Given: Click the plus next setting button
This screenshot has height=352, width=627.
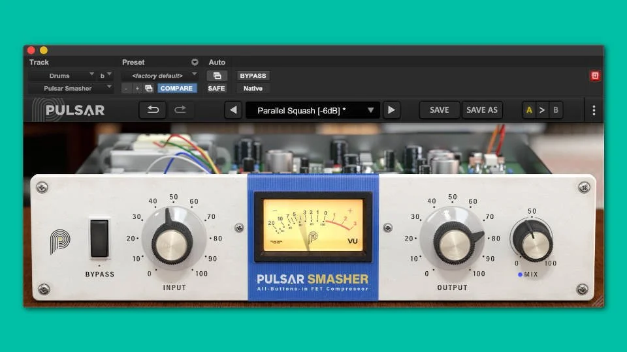Looking at the screenshot, I should [x=137, y=88].
